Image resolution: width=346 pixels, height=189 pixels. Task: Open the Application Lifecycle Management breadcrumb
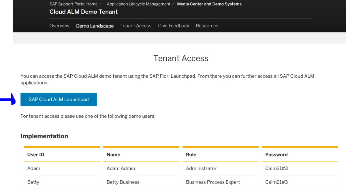pos(138,4)
